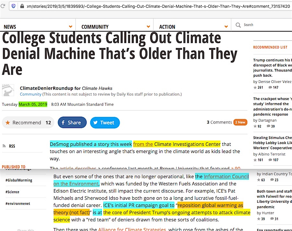
Task: Open the #Science tag
Action: click(13, 192)
